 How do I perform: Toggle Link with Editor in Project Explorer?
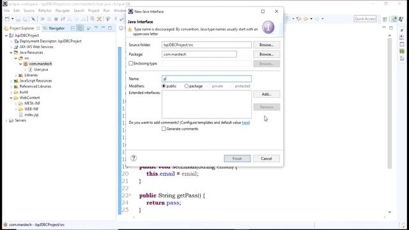80,28
